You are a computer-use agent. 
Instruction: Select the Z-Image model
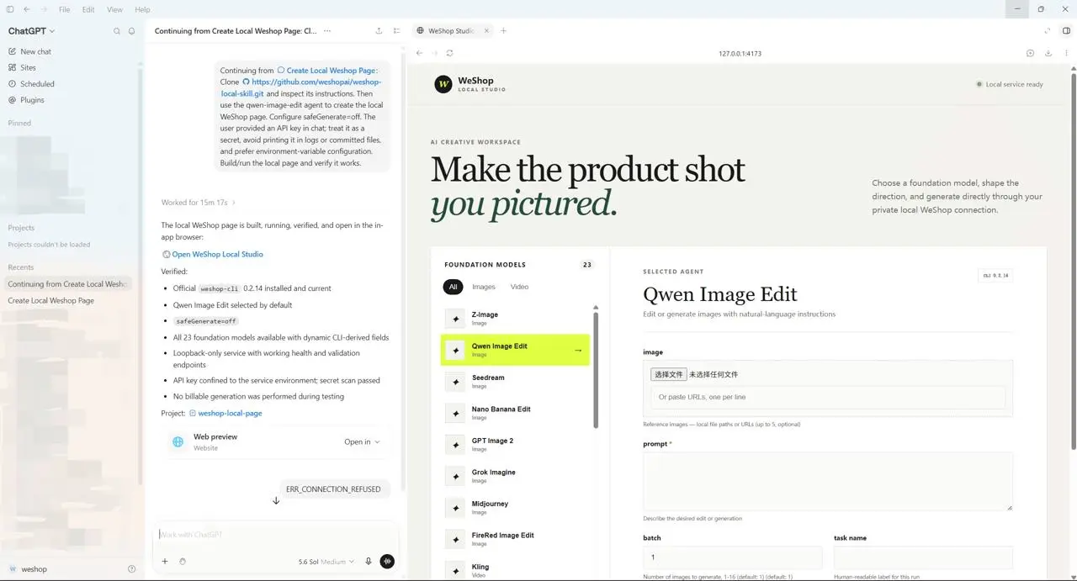click(515, 319)
